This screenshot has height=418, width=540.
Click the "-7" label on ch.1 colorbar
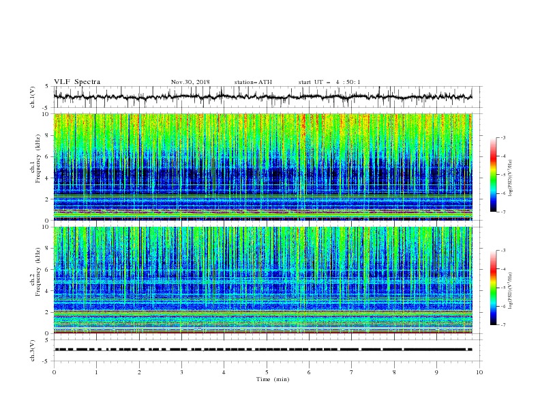(502, 212)
